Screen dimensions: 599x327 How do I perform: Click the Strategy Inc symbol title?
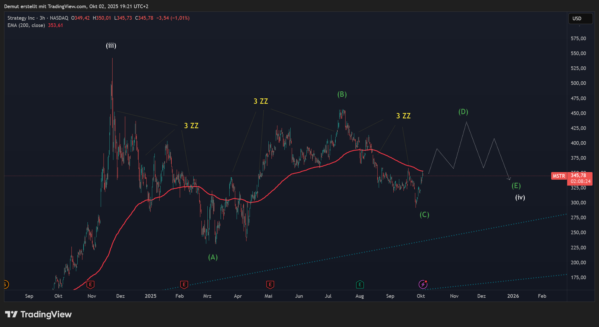click(21, 18)
